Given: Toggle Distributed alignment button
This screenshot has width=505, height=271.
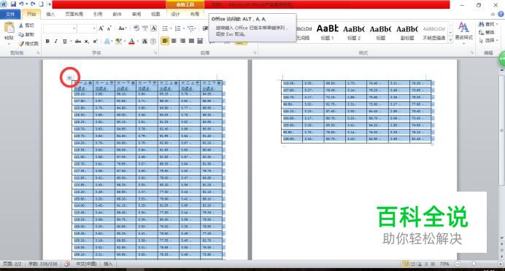Looking at the screenshot, I should pyautogui.click(x=200, y=41).
